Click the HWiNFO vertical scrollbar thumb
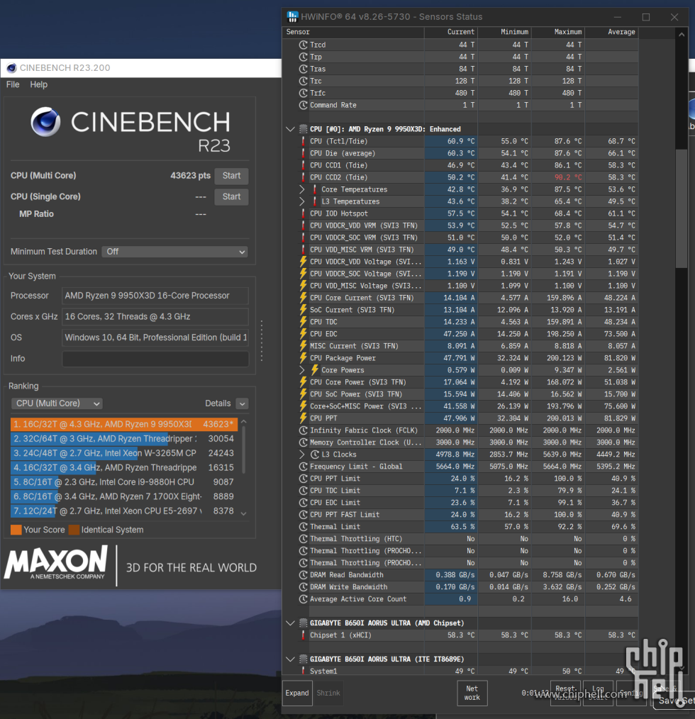The width and height of the screenshot is (695, 719). tap(682, 207)
